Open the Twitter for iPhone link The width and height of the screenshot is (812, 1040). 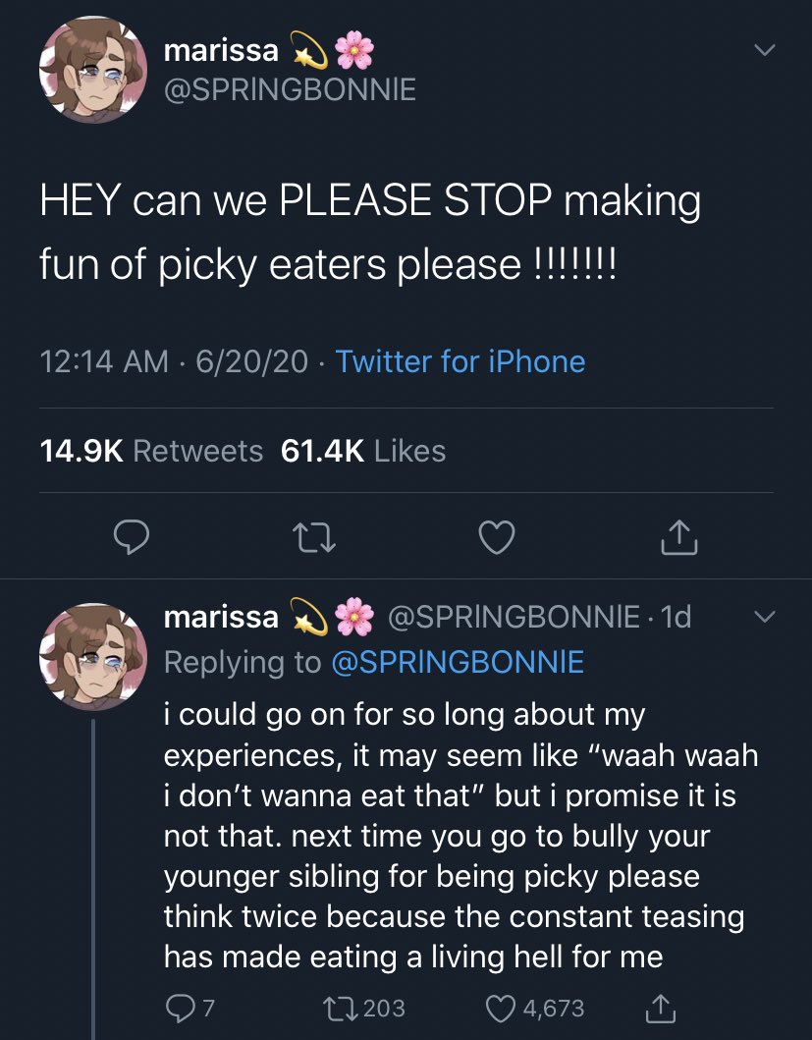460,361
